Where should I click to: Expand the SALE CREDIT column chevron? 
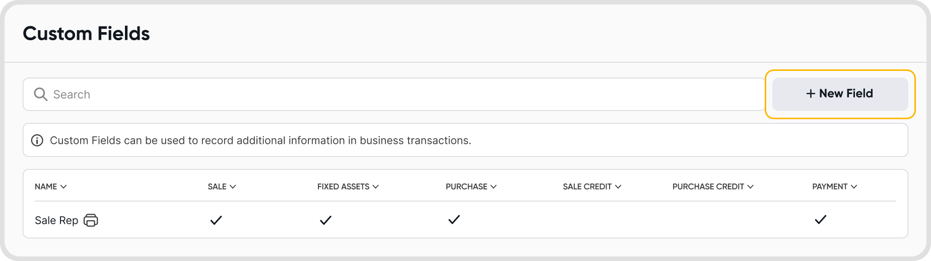618,187
